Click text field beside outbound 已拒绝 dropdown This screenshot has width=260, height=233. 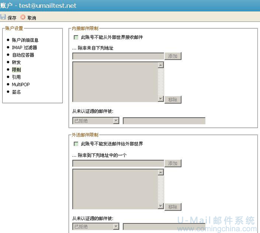tap(164, 226)
